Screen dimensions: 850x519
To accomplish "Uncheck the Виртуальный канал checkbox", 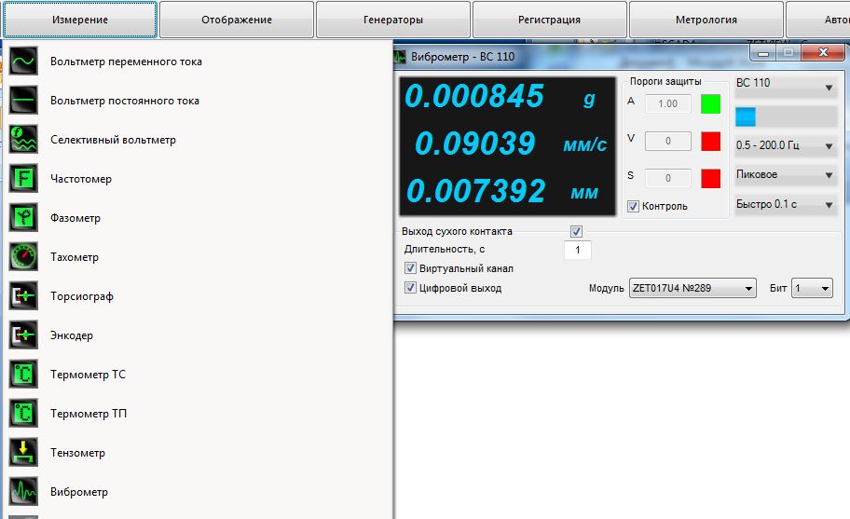I will (x=410, y=267).
